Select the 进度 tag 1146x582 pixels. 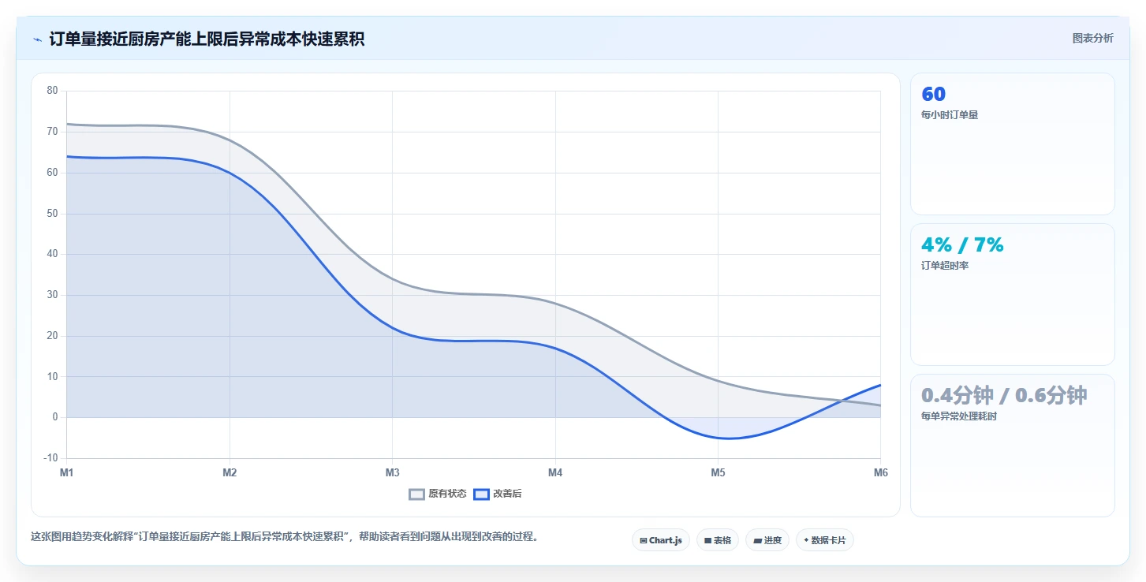click(767, 540)
